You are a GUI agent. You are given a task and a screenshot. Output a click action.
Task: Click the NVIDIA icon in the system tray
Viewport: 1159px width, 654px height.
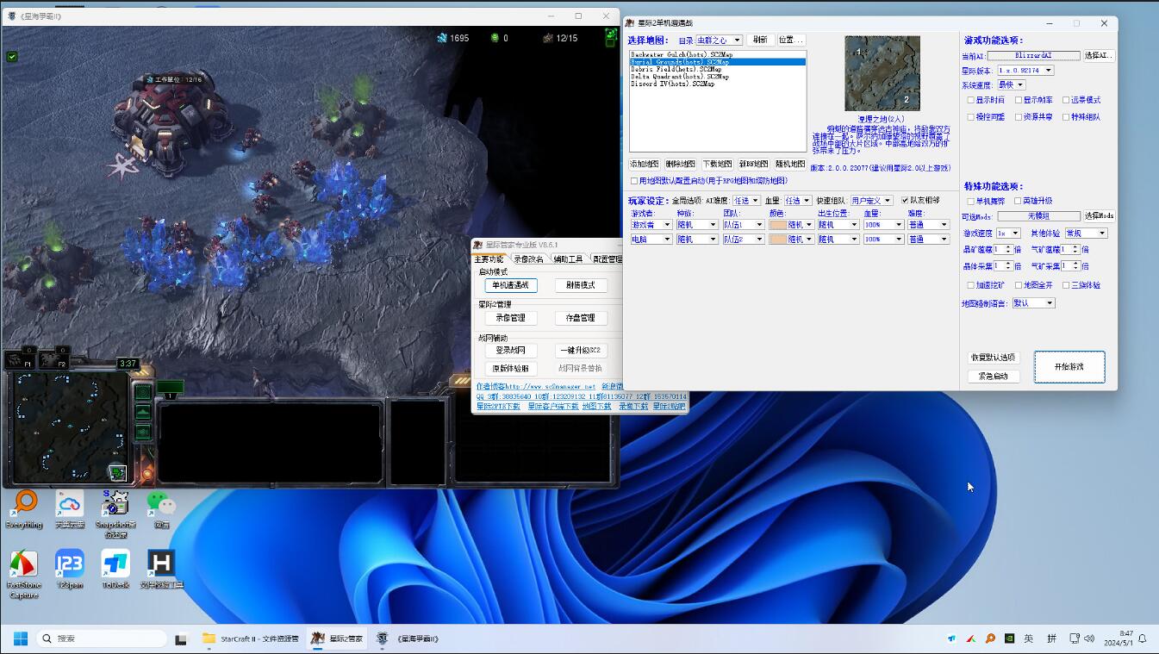coord(1009,638)
